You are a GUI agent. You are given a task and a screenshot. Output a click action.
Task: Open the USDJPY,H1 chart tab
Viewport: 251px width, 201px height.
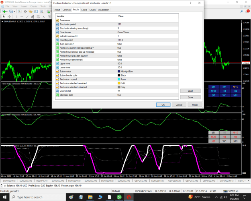pos(42,180)
